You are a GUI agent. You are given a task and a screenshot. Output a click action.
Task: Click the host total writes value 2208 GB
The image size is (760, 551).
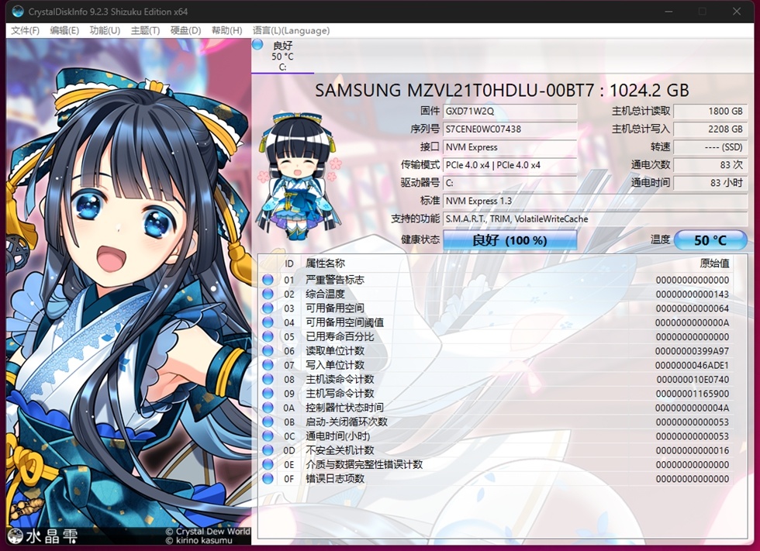(x=710, y=129)
